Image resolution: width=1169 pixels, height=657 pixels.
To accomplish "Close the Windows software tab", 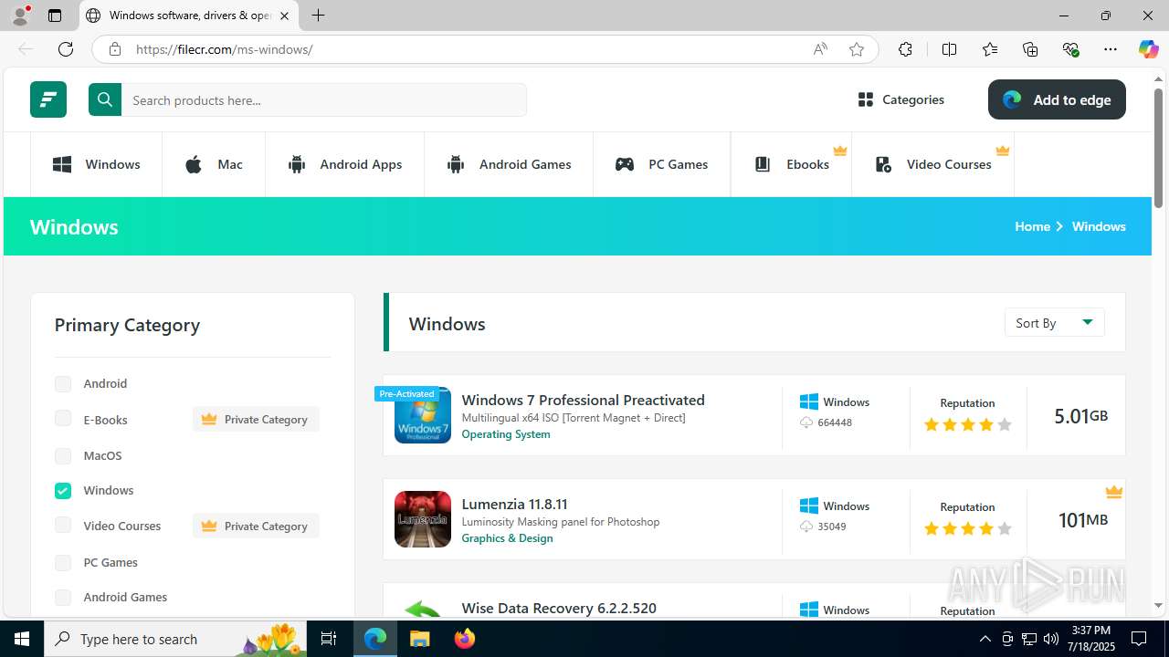I will (284, 16).
